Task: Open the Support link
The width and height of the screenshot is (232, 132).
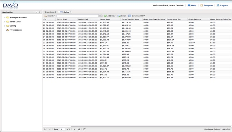Action: (208, 6)
